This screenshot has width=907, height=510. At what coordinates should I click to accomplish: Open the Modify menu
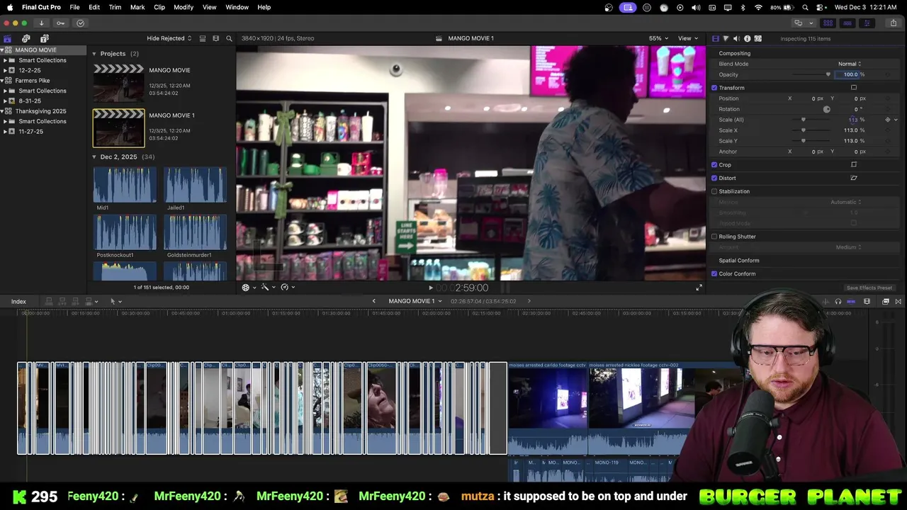click(184, 7)
